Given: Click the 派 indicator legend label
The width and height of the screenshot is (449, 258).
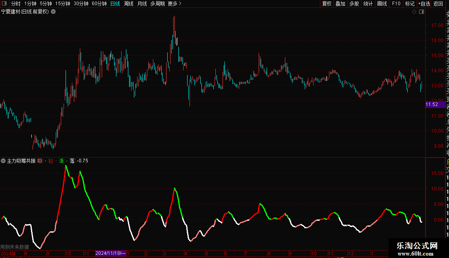Looking at the screenshot, I should click(x=63, y=161).
